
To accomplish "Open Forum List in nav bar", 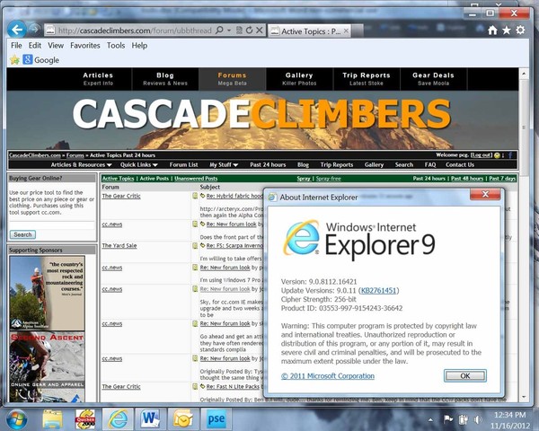I will 183,164.
